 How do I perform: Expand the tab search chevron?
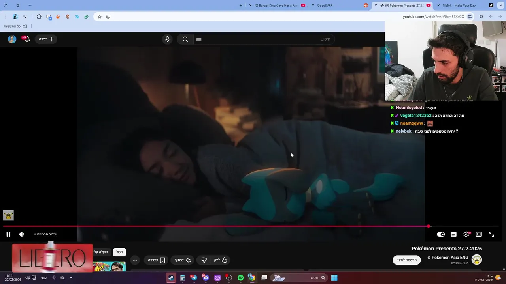tap(501, 6)
